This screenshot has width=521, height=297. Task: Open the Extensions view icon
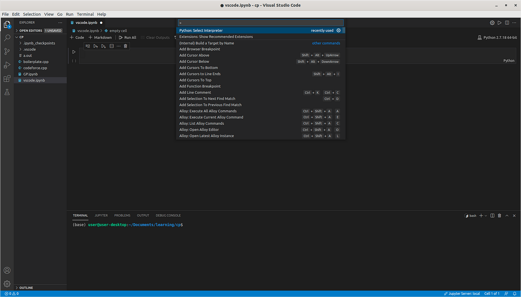pyautogui.click(x=7, y=79)
